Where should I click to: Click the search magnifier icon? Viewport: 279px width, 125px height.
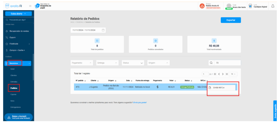click(x=211, y=63)
